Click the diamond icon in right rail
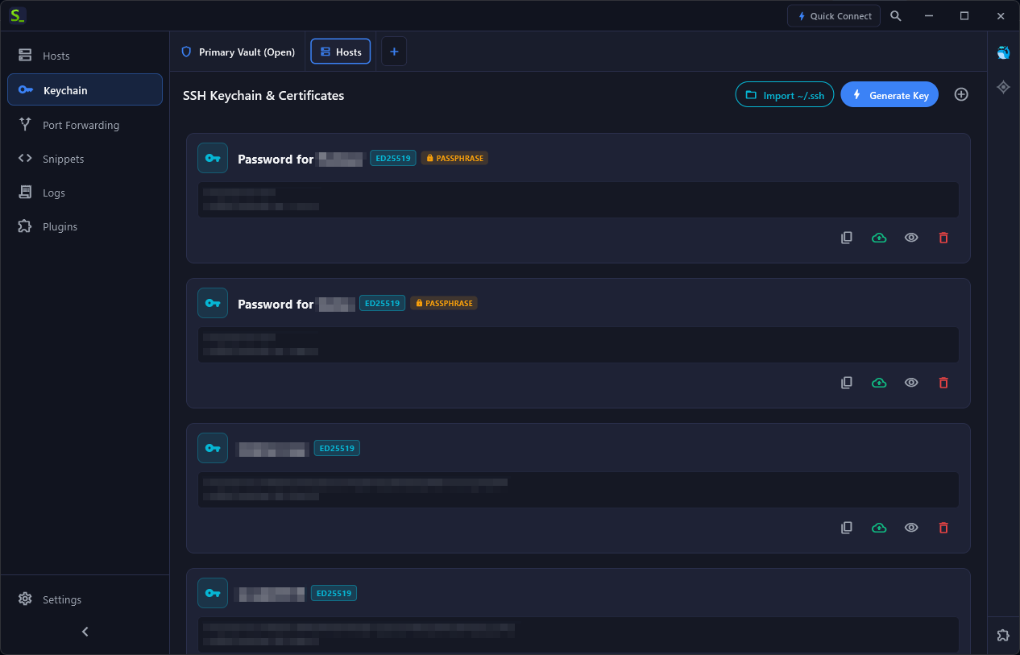The width and height of the screenshot is (1020, 655). point(1003,87)
